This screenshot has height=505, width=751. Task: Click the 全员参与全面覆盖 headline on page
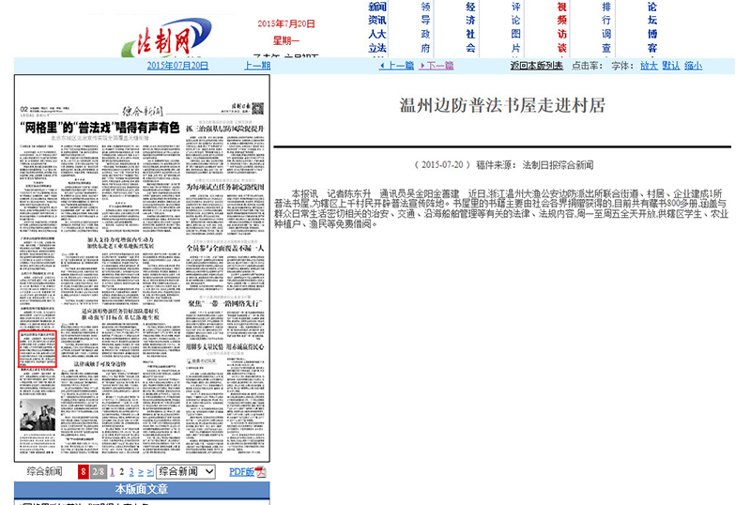click(225, 248)
